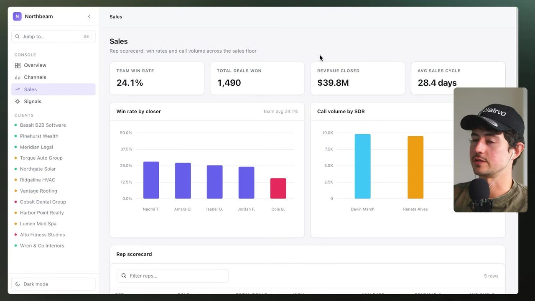Click Cole B. red win rate bar
The image size is (535, 301).
(278, 189)
